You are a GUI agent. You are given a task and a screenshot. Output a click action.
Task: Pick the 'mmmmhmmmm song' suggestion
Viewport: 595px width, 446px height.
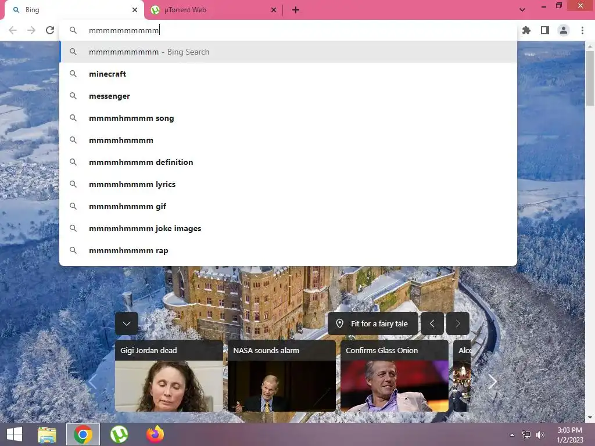point(288,118)
